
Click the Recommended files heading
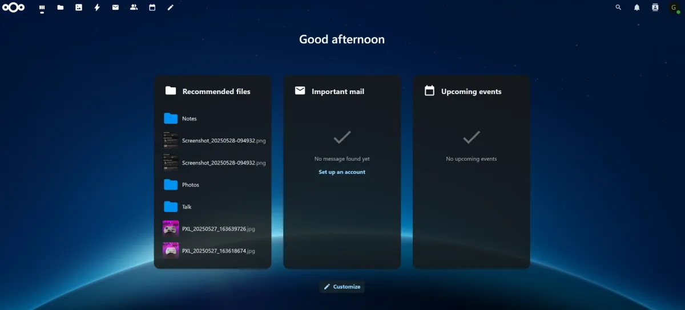coord(216,91)
